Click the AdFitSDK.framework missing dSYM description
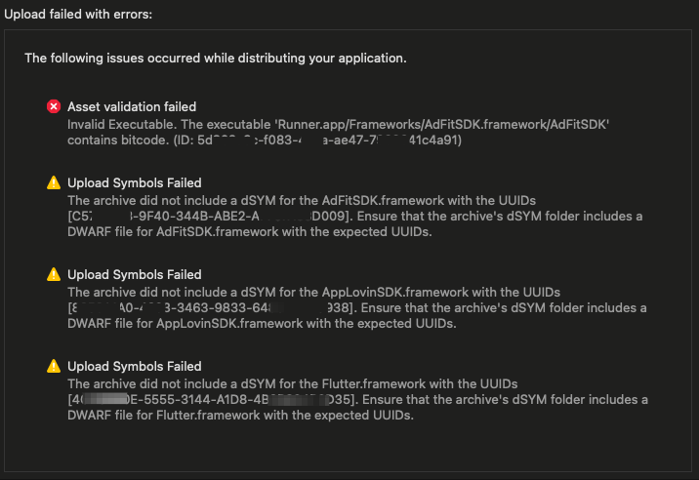Viewport: 699px width, 480px height. click(x=293, y=199)
